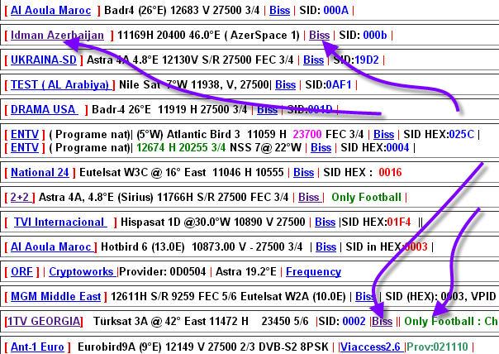Select SID value 0002 in Türksat row

tap(354, 321)
